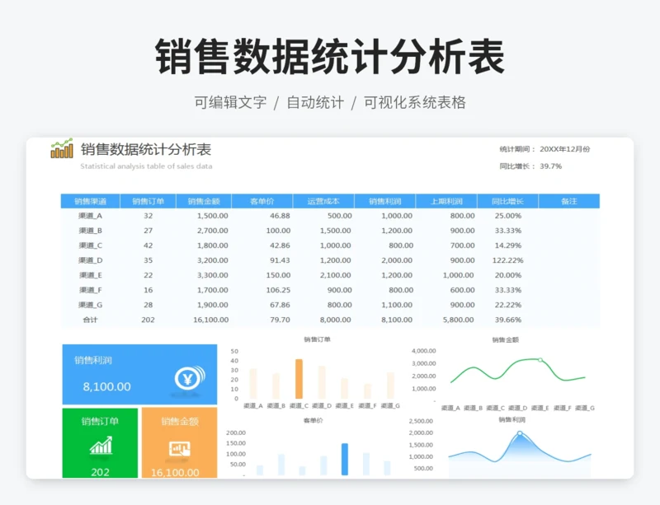Click the 销售渠道 column header
The height and width of the screenshot is (505, 660).
click(x=91, y=201)
